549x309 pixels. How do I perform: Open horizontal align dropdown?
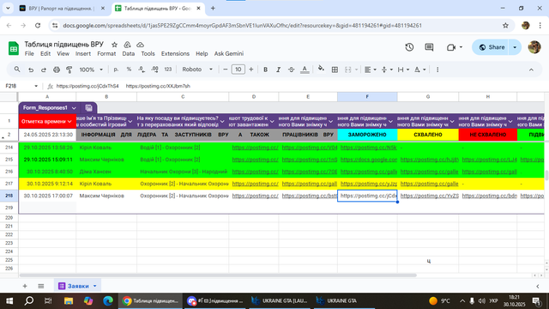[370, 70]
